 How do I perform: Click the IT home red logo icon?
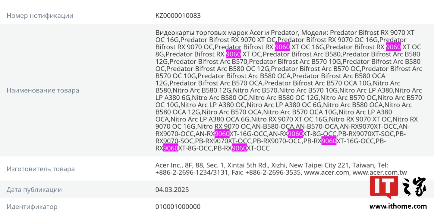[384, 187]
